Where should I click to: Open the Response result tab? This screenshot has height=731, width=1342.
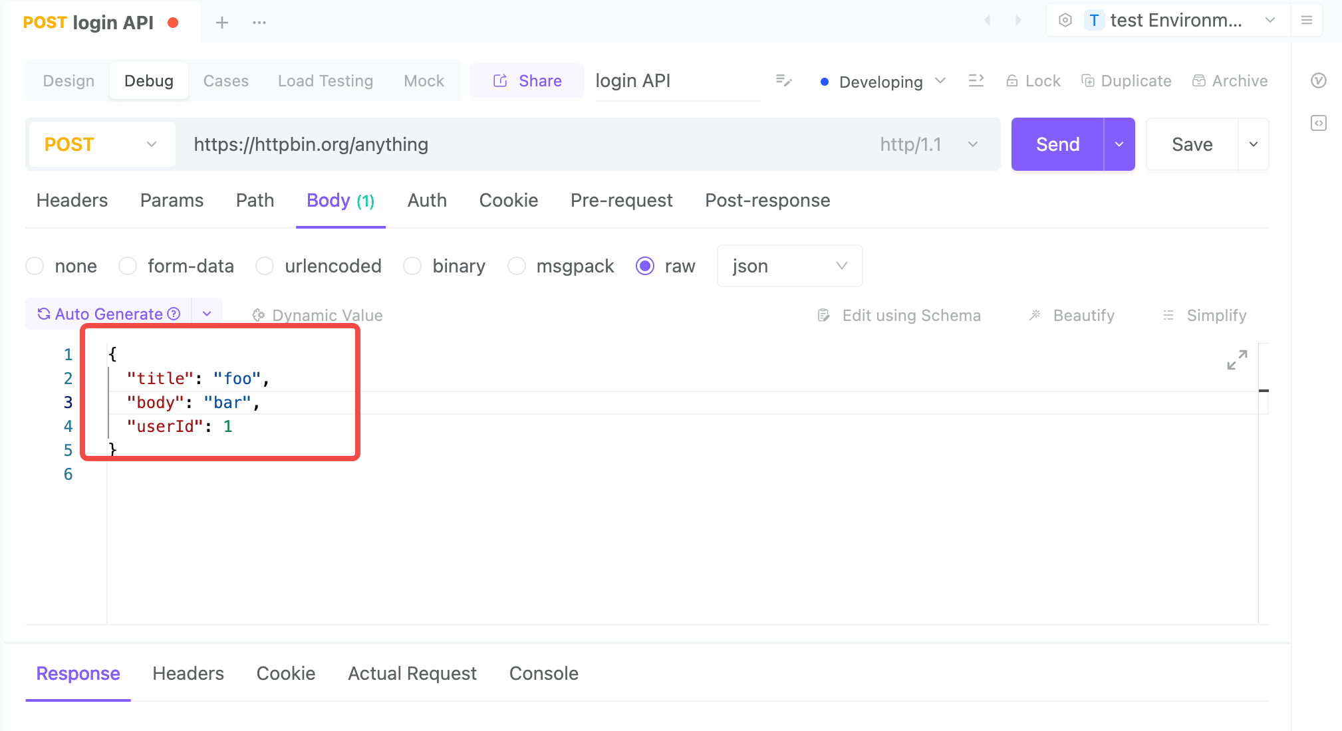(78, 673)
